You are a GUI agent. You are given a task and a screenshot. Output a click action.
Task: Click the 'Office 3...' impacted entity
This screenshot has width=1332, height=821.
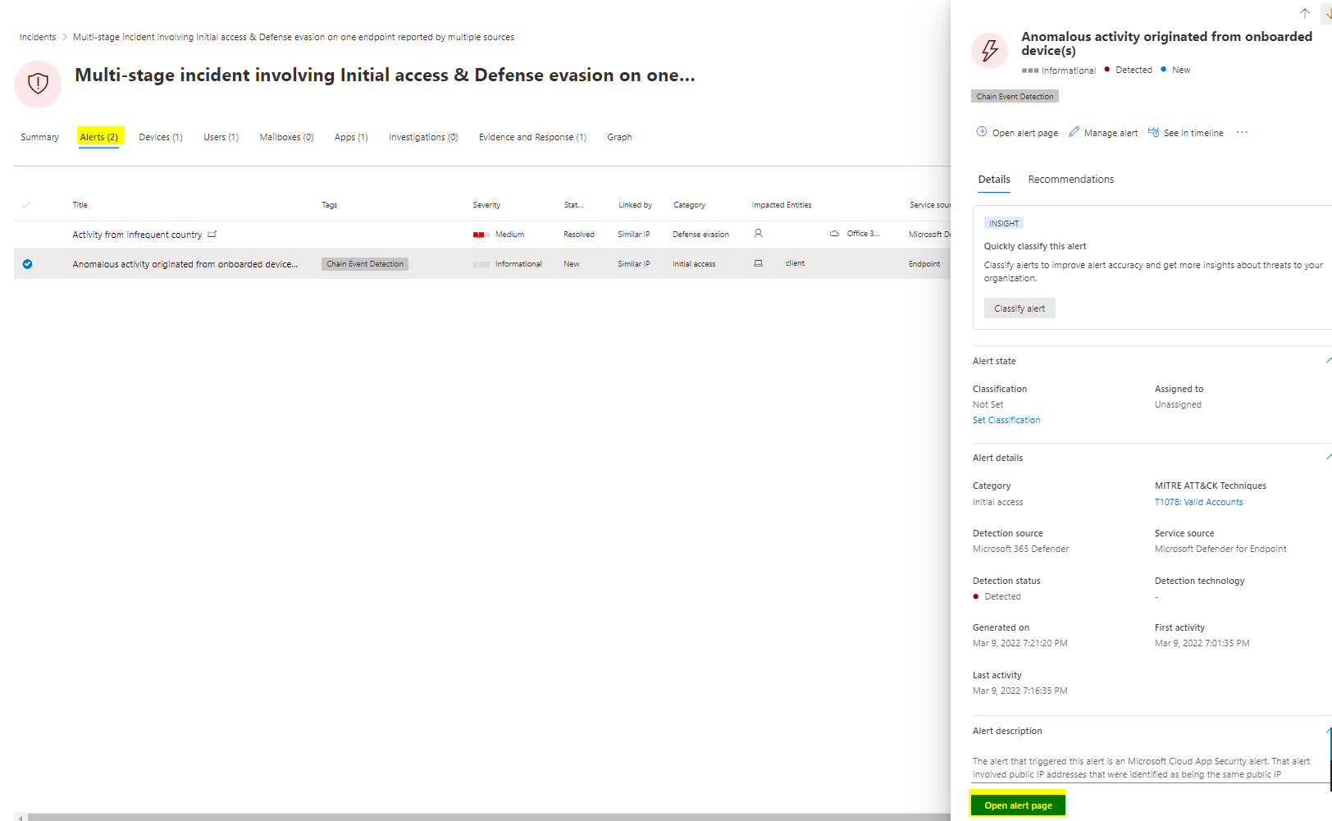pyautogui.click(x=863, y=234)
